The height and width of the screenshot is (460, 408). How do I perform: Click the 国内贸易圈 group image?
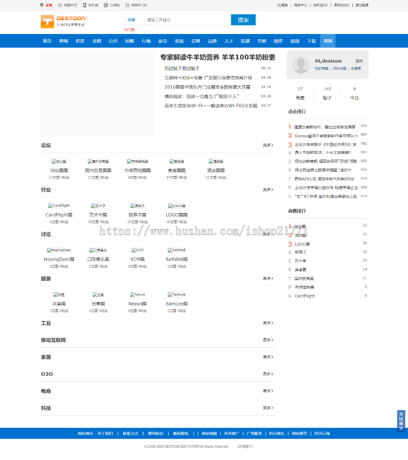98,161
